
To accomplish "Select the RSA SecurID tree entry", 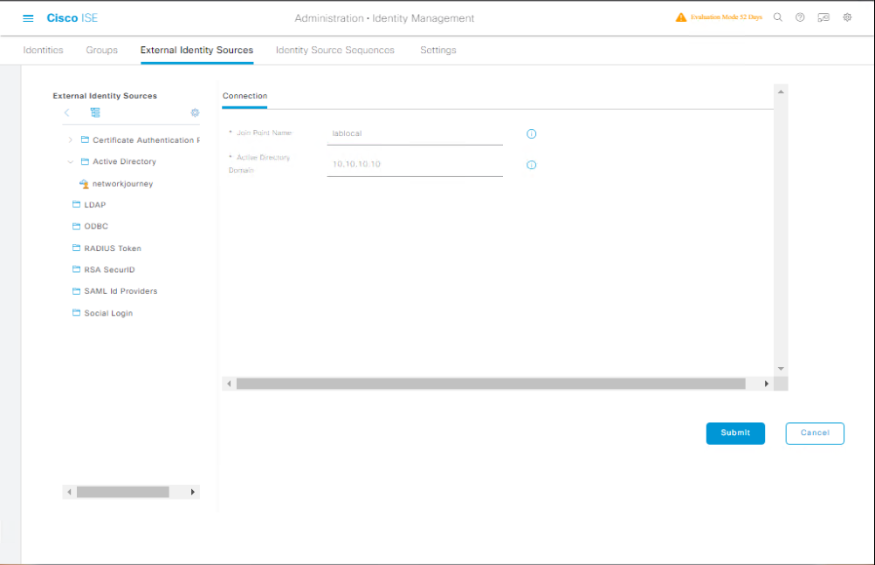I will click(x=109, y=269).
